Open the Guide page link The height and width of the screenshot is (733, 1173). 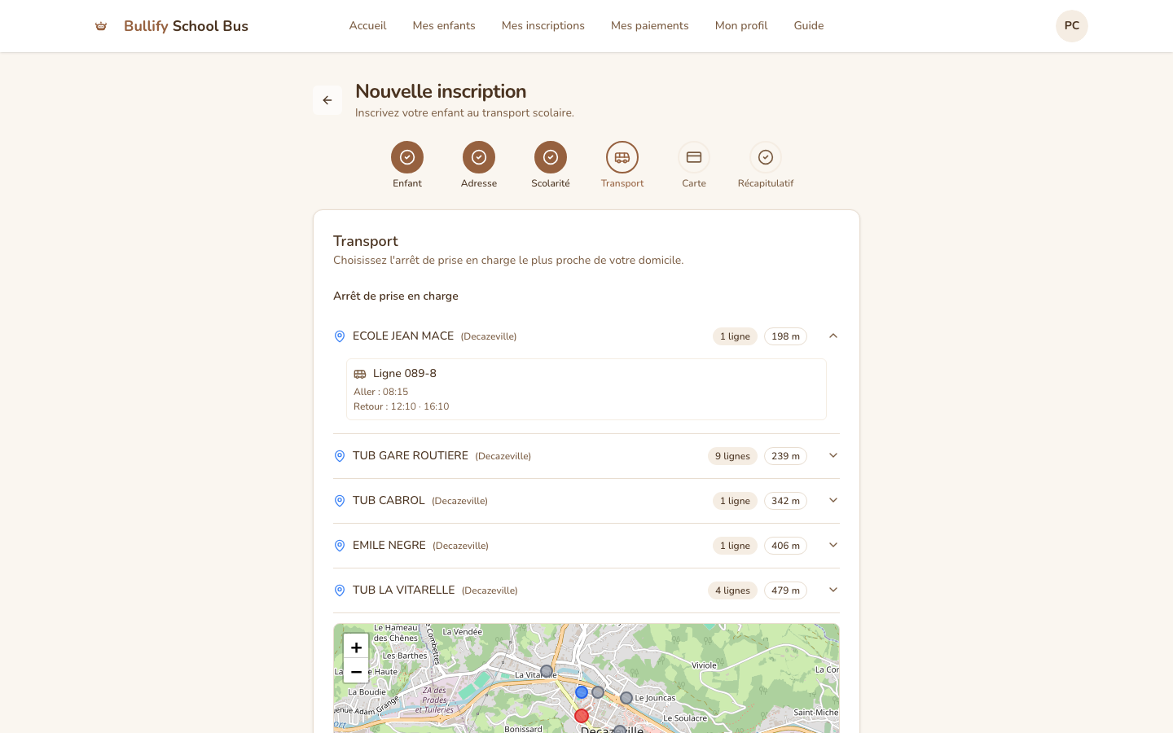tap(809, 26)
